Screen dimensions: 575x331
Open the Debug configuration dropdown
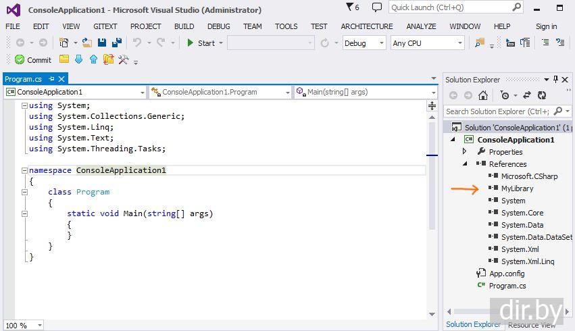coord(364,43)
